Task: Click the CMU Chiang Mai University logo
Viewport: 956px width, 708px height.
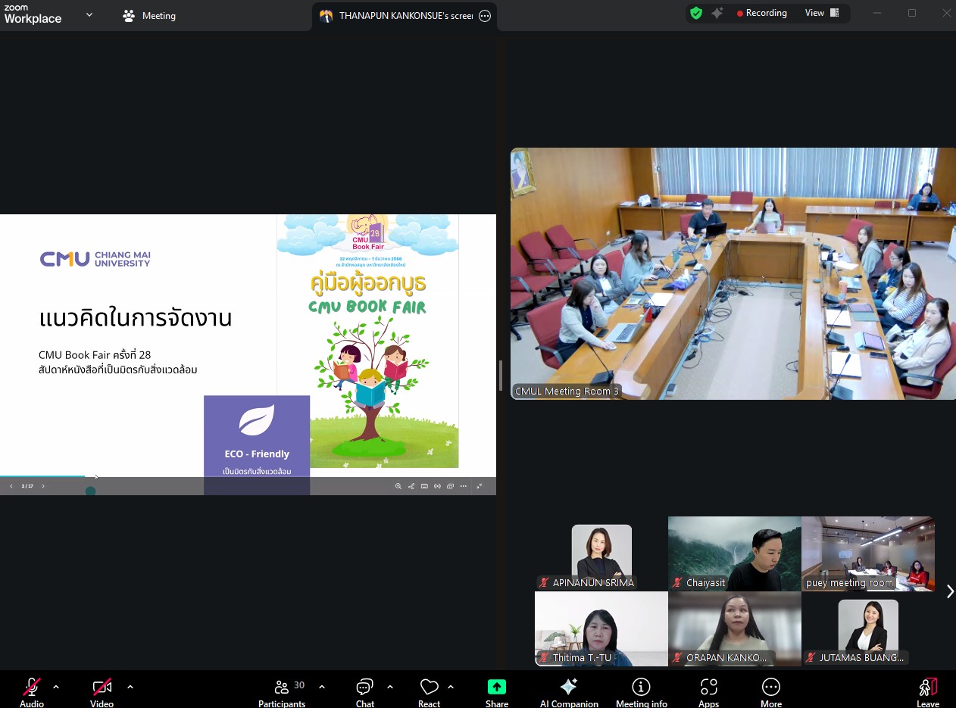Action: 95,259
